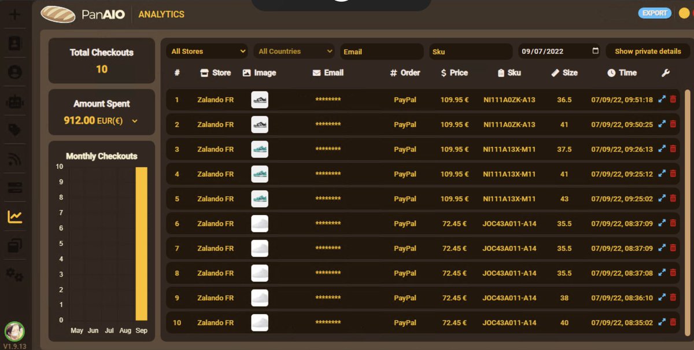Click PayPal in row 7

(x=405, y=249)
